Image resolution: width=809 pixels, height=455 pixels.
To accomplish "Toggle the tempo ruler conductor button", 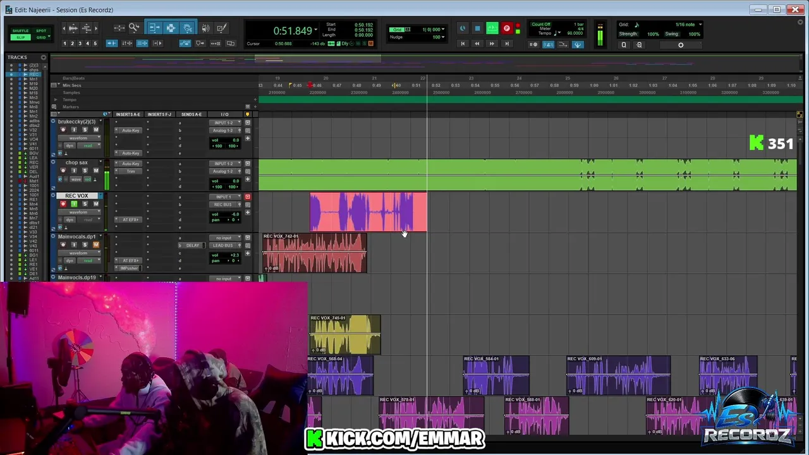I will (577, 44).
